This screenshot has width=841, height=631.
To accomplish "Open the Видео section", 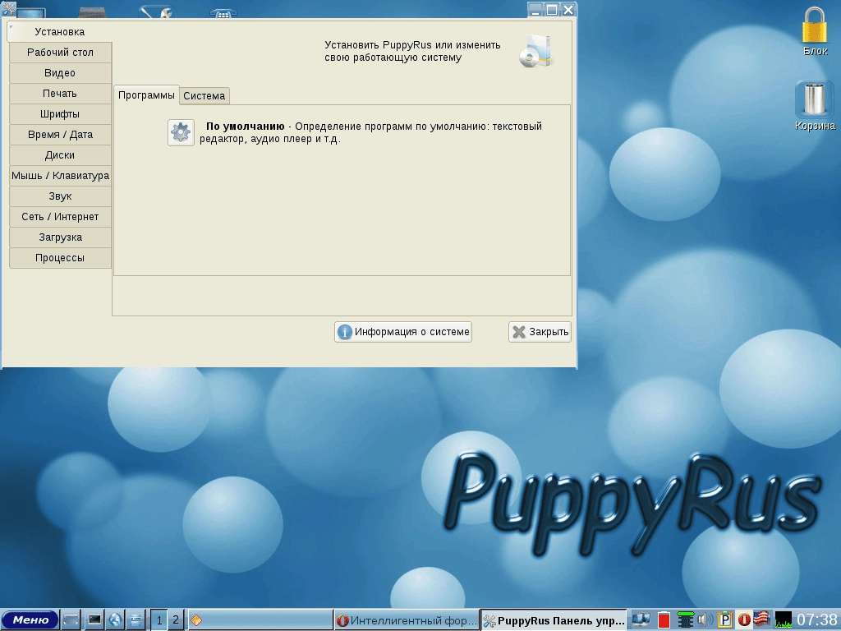I will (60, 73).
